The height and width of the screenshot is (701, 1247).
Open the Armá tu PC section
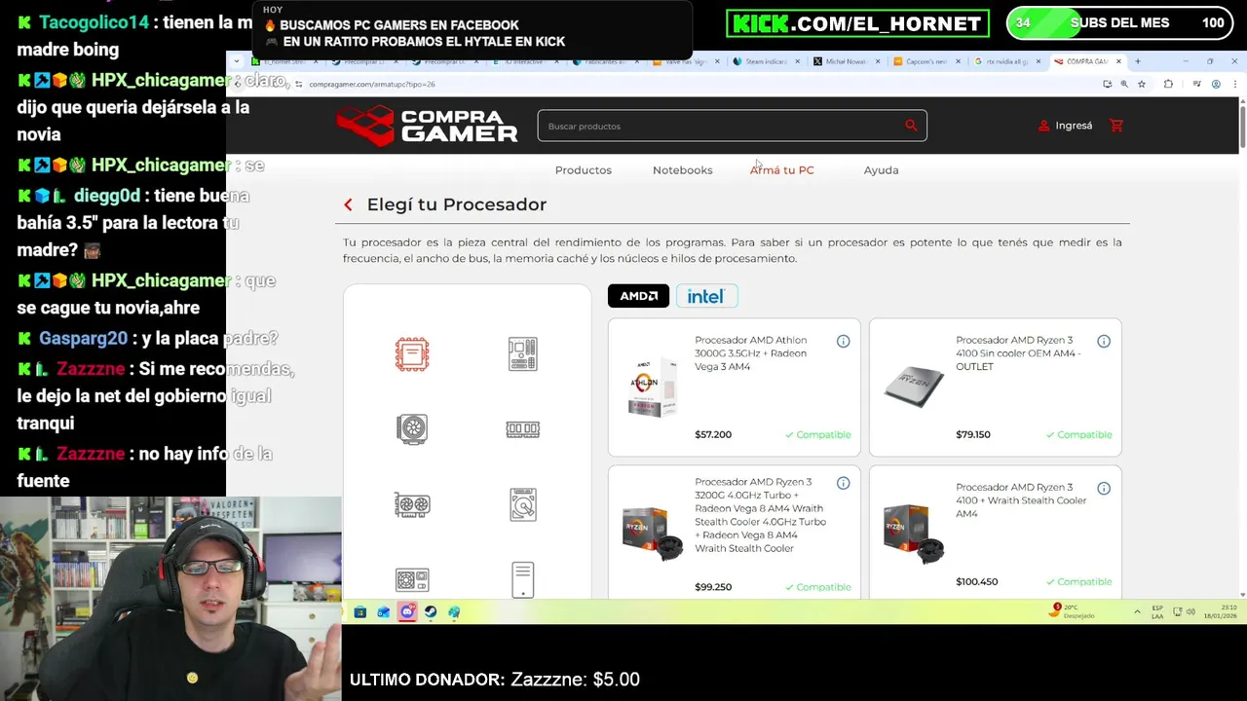pos(782,170)
